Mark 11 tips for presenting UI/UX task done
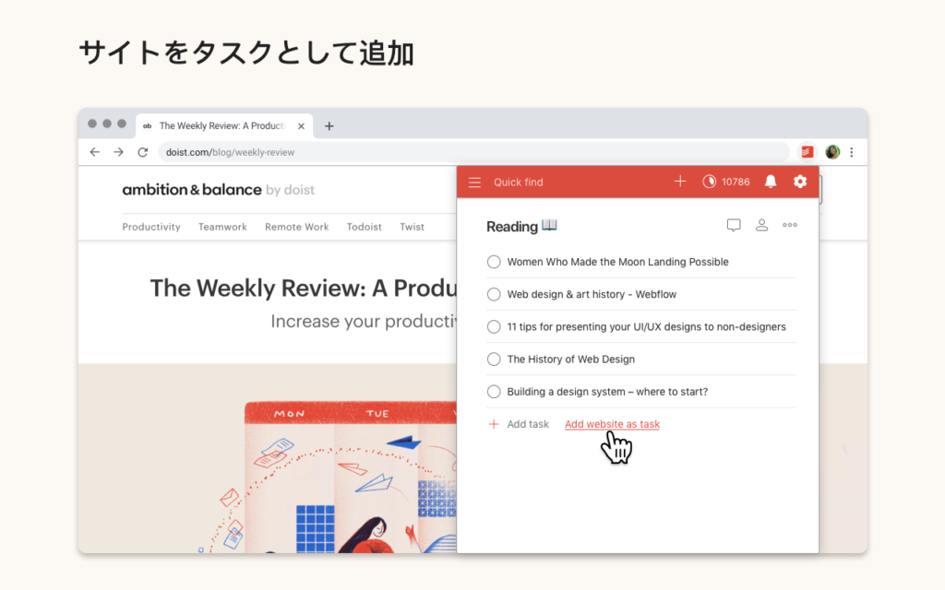 click(494, 327)
